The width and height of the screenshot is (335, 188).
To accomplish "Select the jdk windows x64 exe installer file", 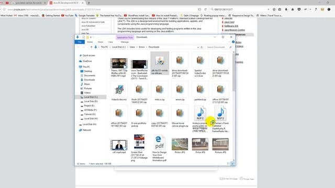I will pos(160,63).
